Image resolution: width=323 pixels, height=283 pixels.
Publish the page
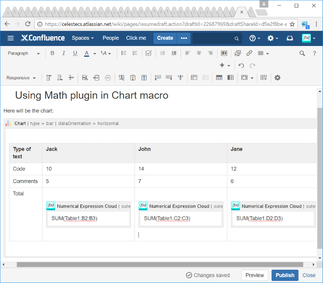click(x=285, y=275)
